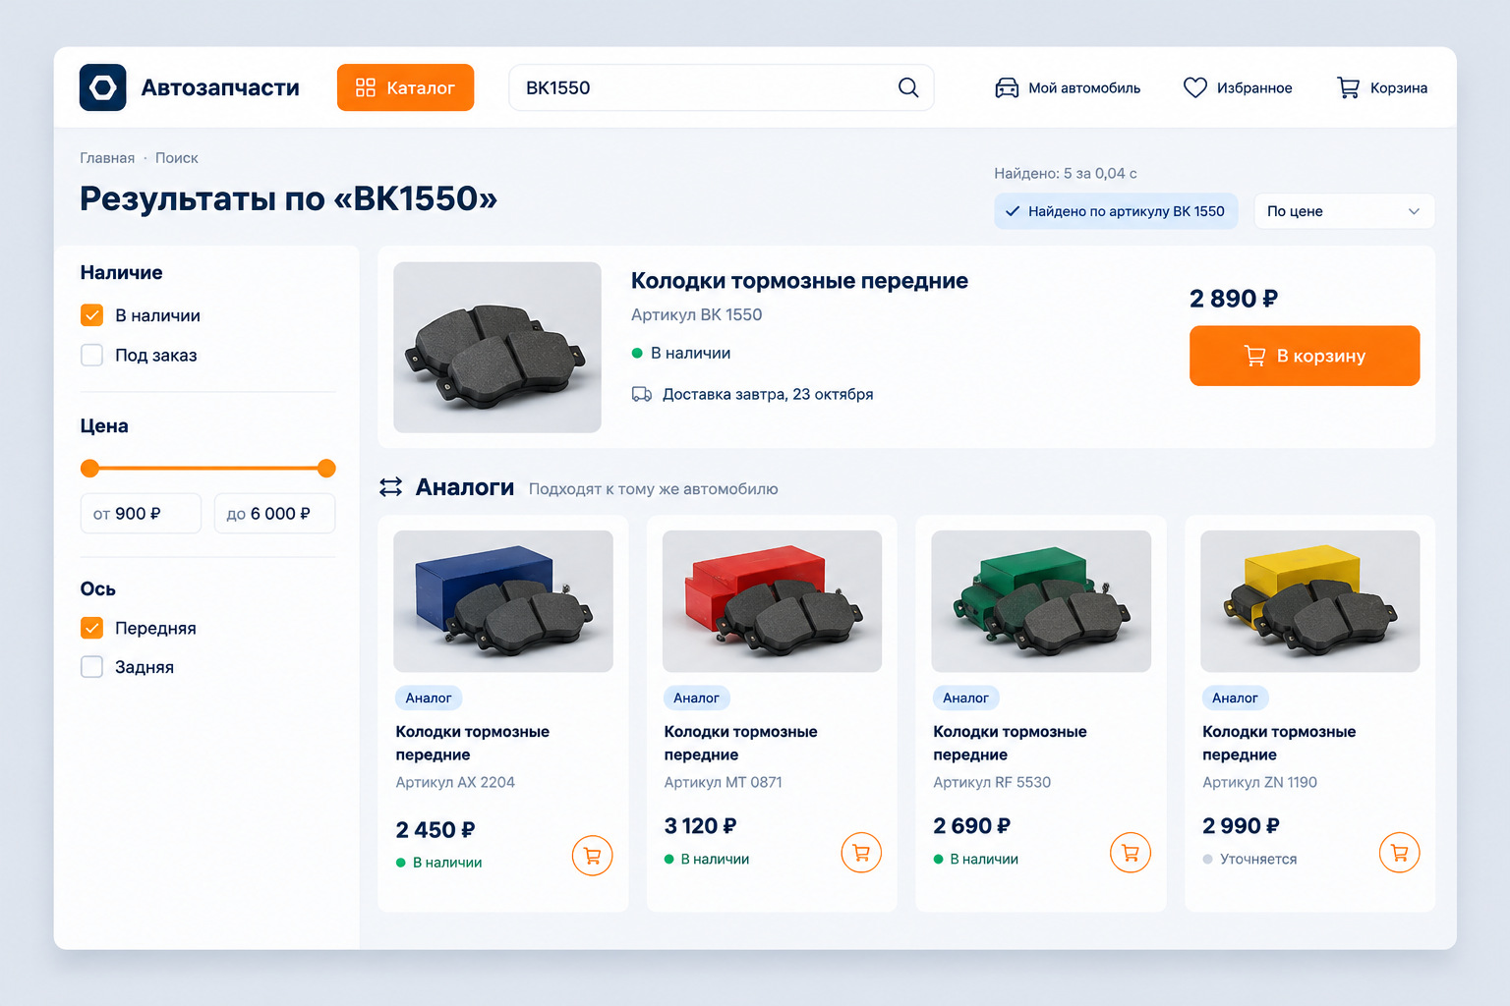Add ZN 1190 analog to cart

pos(1399,852)
